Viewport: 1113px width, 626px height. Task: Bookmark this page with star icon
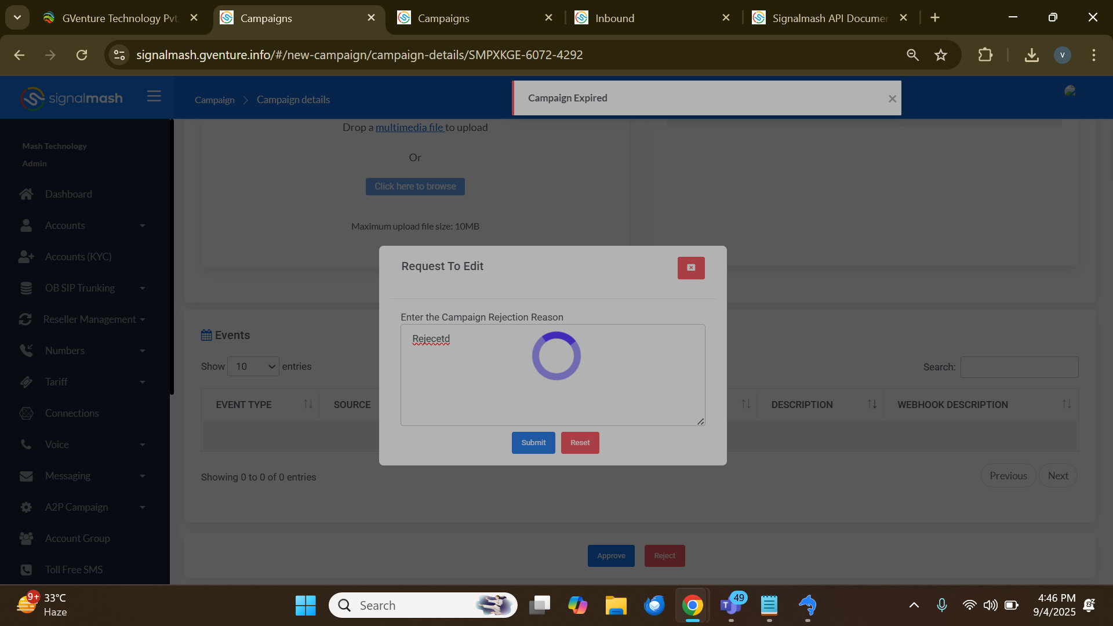(940, 55)
